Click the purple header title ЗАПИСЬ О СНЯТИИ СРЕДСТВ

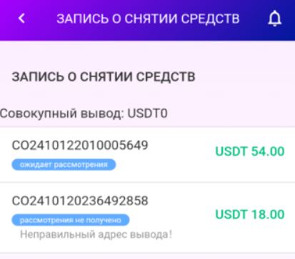coord(148,19)
